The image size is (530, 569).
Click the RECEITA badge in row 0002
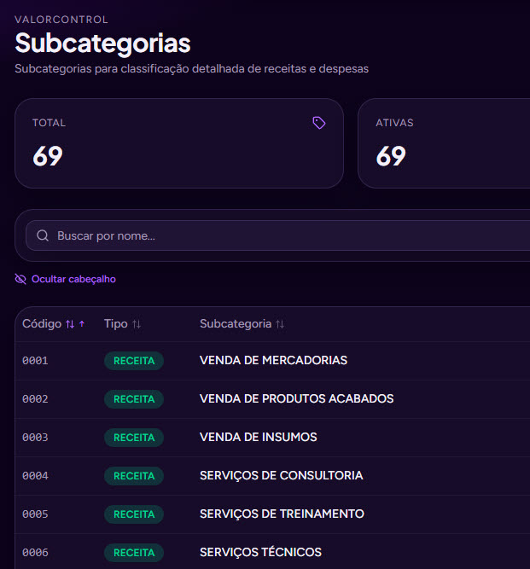pos(134,399)
